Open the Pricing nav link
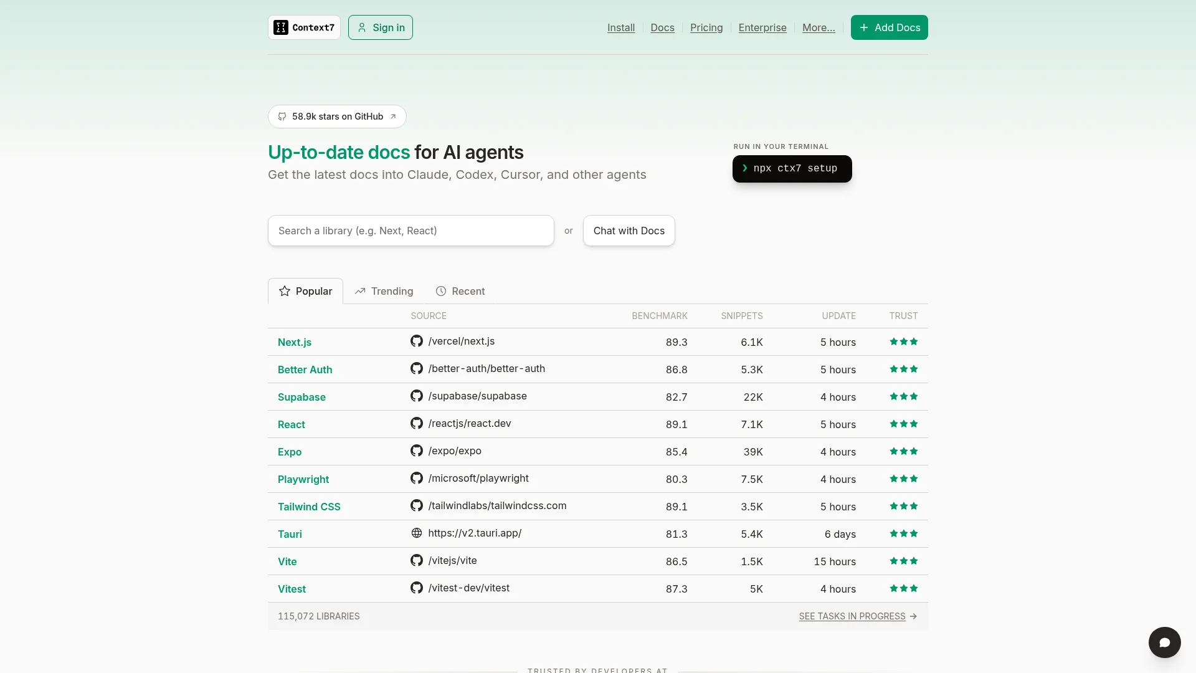The image size is (1196, 673). pos(706,27)
